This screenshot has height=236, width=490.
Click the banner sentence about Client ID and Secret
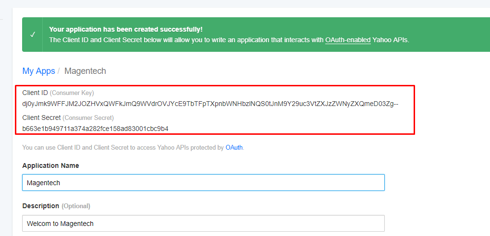click(x=229, y=40)
